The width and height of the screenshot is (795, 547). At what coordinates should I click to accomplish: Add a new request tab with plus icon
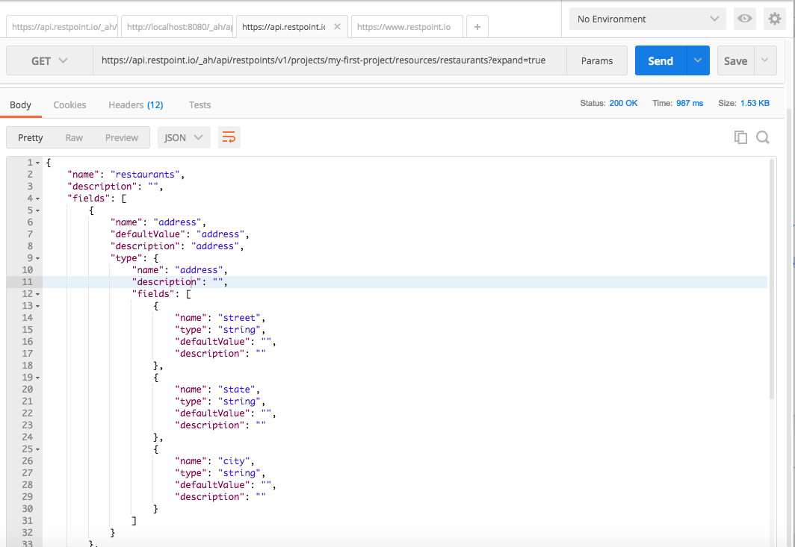pos(477,27)
